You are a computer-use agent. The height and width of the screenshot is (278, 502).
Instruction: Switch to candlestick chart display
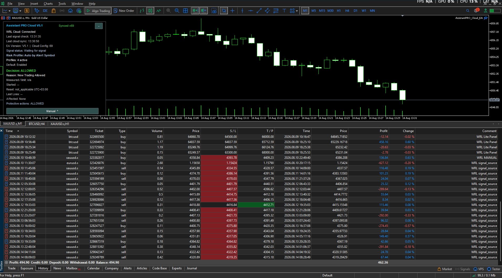(150, 11)
